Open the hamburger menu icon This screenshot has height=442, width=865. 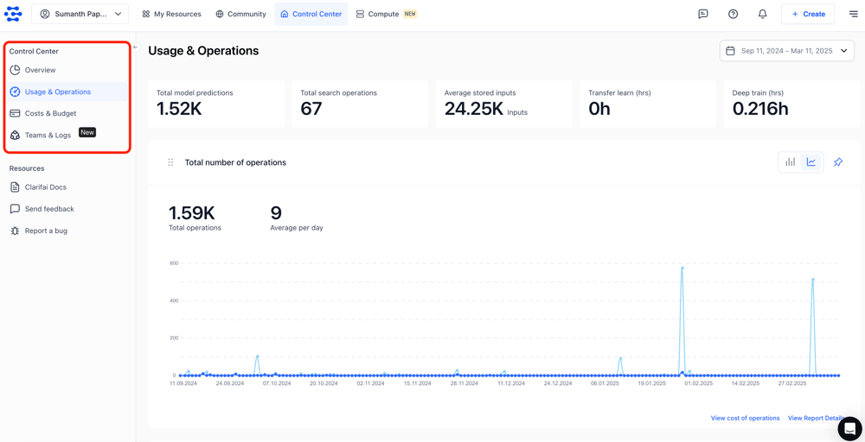pos(853,14)
